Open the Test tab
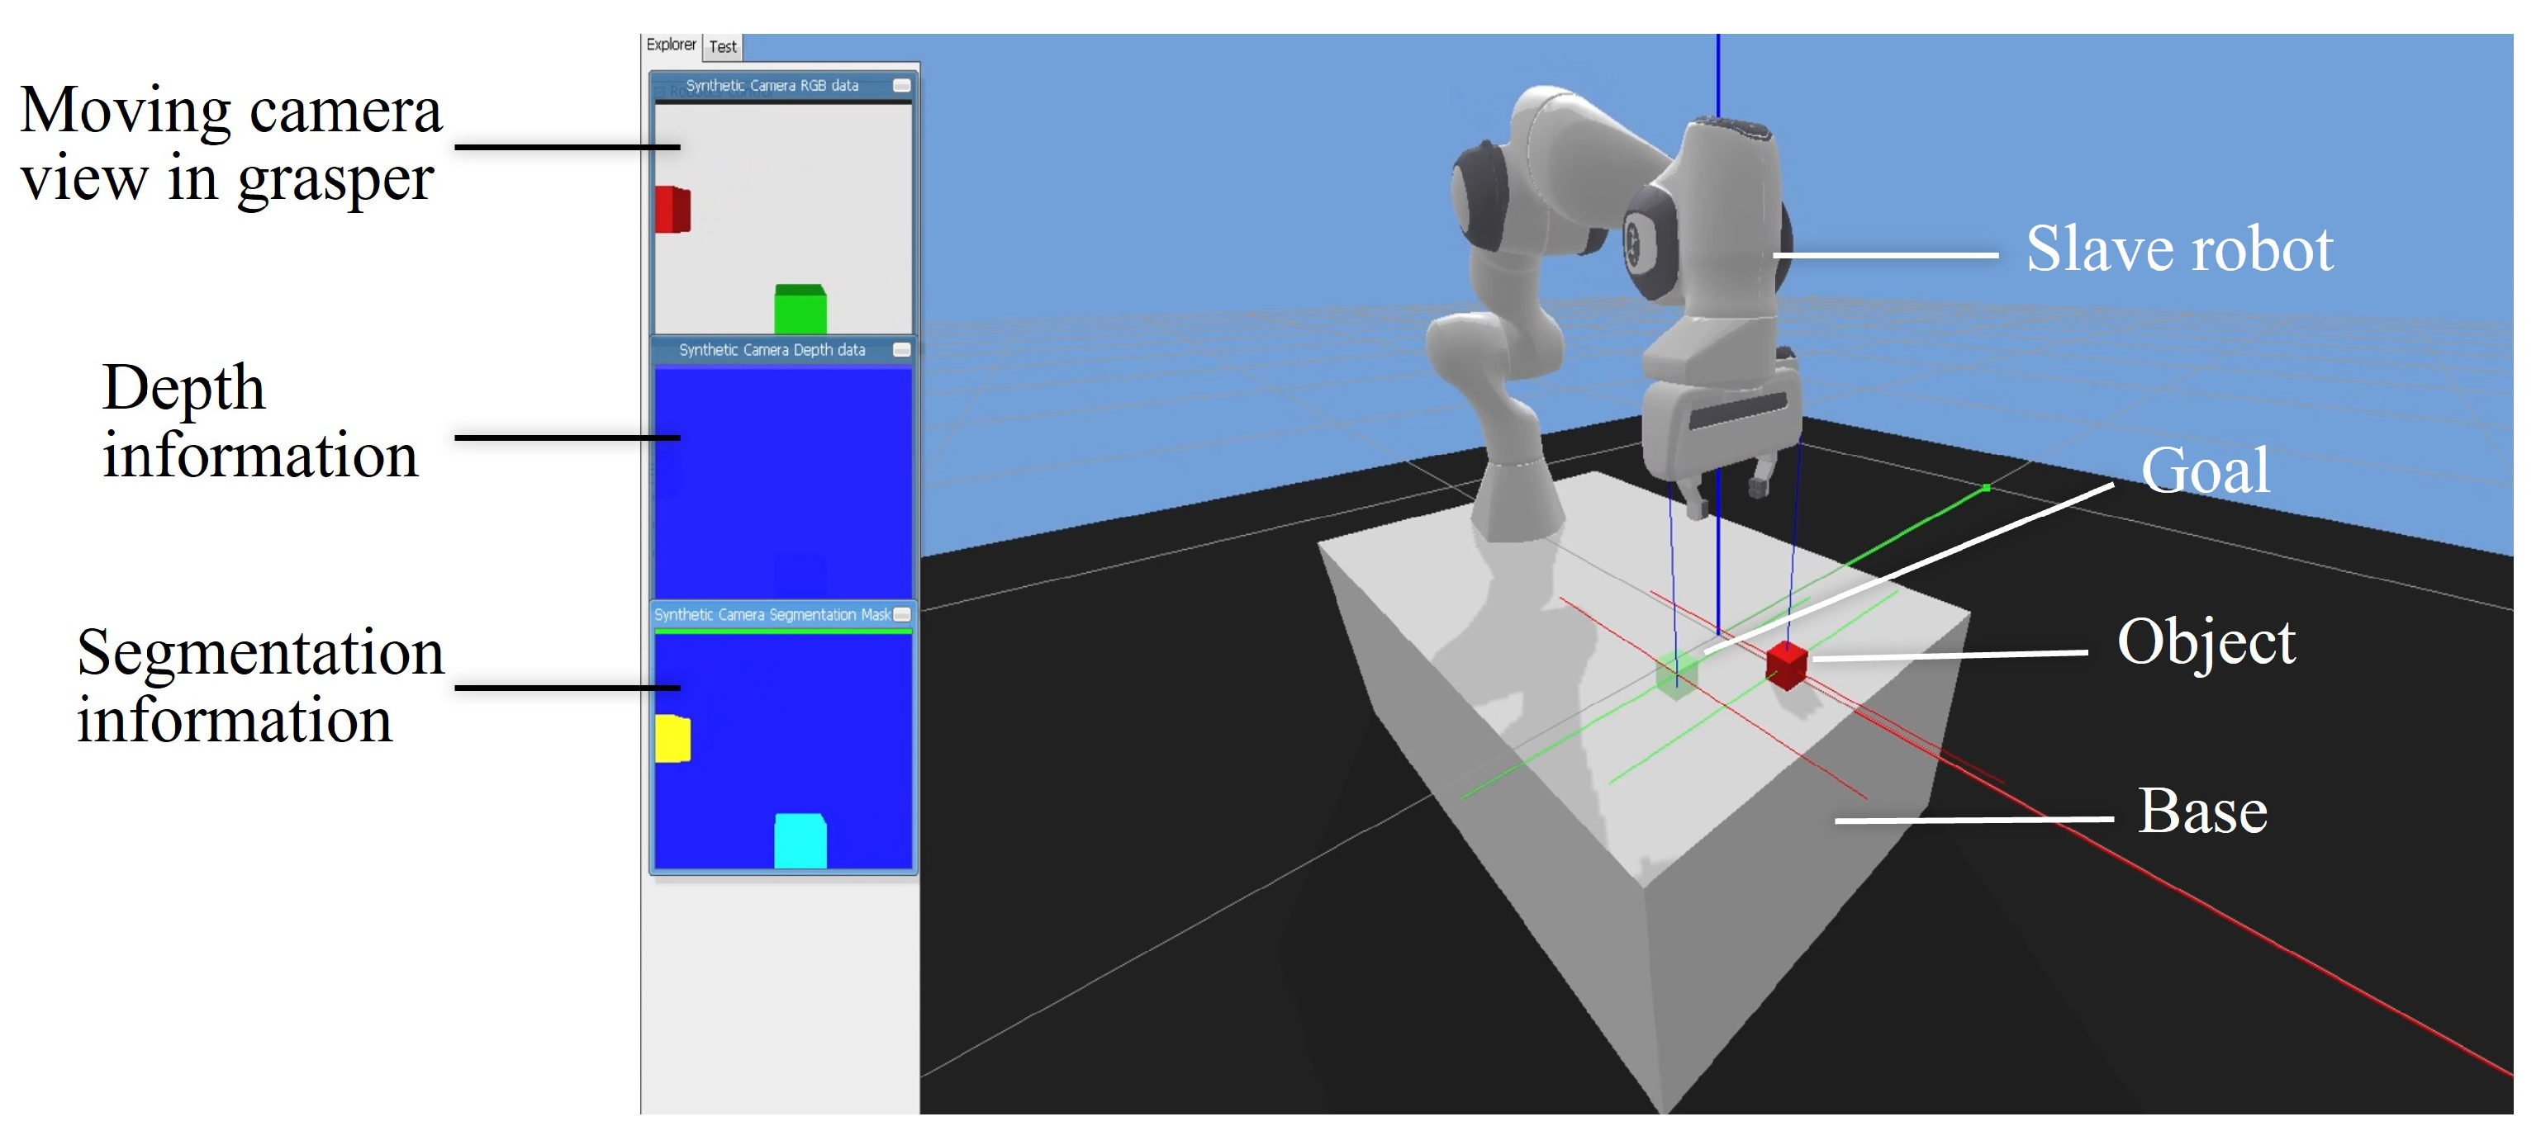The height and width of the screenshot is (1145, 2541). click(x=723, y=46)
